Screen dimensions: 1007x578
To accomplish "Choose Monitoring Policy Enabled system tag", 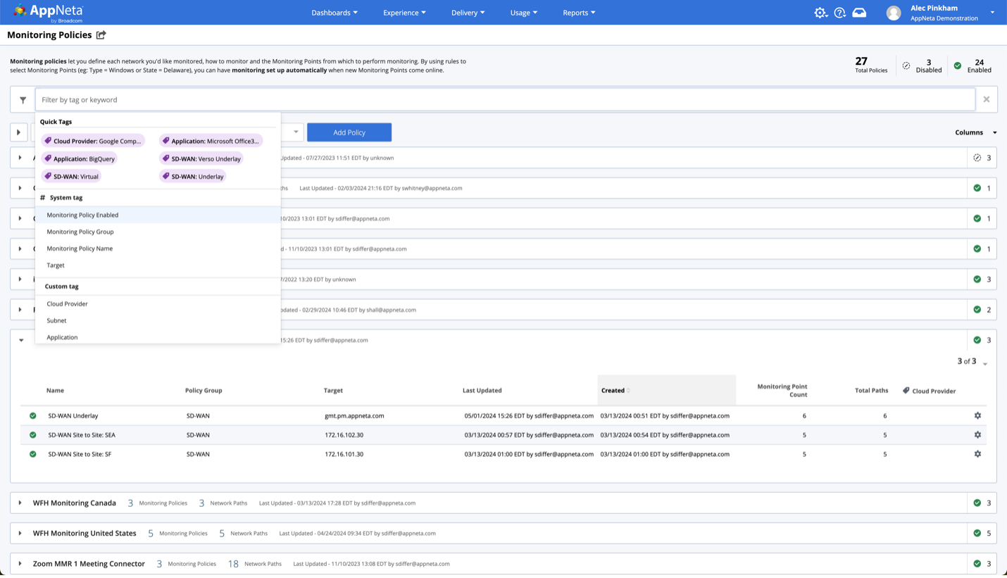I will point(82,215).
